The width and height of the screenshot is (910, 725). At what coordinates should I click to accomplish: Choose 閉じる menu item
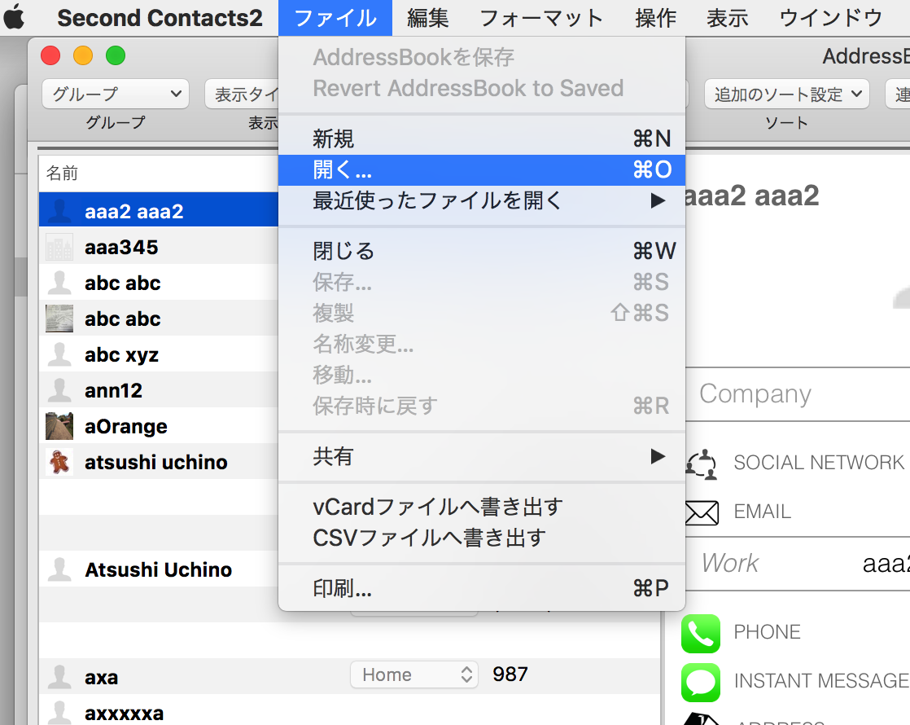[x=482, y=251]
